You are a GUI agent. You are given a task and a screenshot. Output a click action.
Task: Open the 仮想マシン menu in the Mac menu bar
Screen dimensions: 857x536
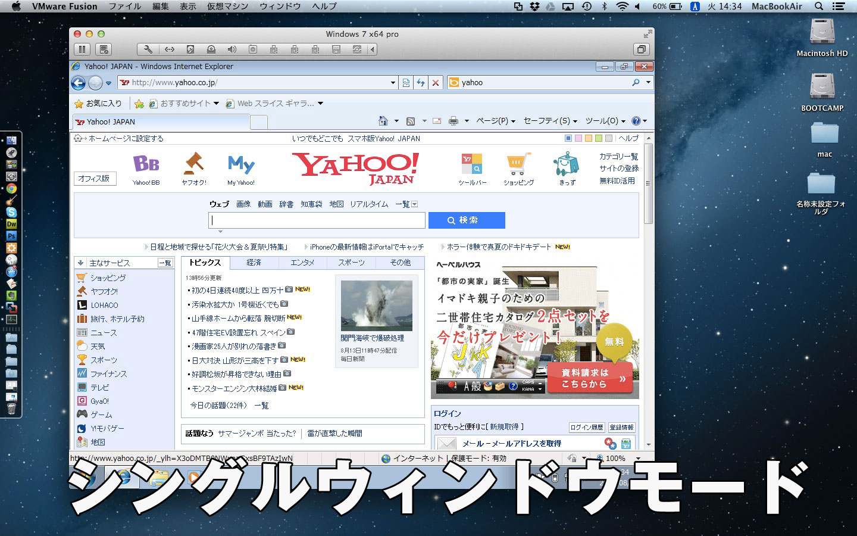227,7
